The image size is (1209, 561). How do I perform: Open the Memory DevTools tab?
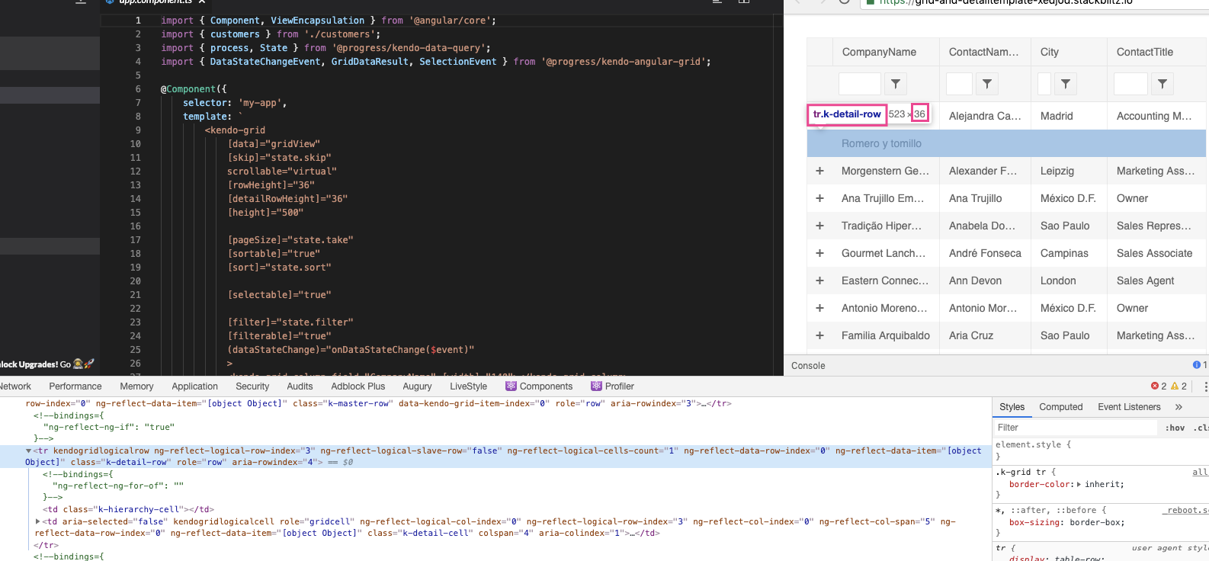point(136,386)
